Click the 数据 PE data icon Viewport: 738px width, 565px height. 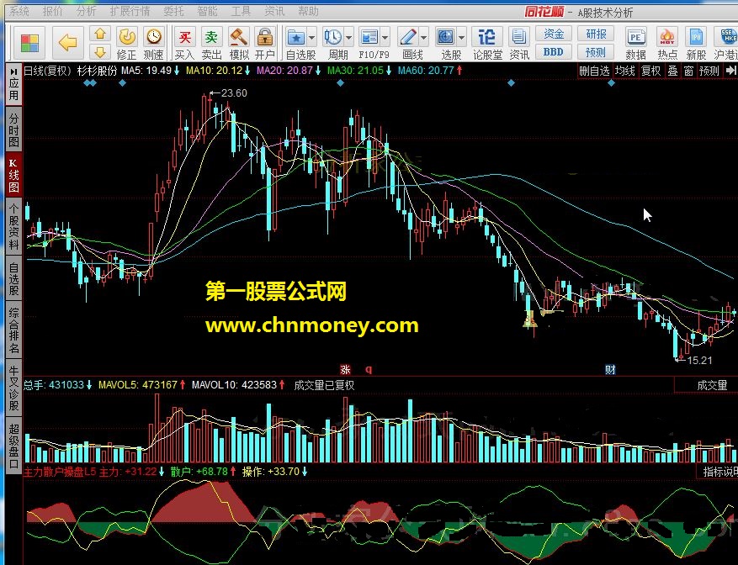tap(635, 44)
